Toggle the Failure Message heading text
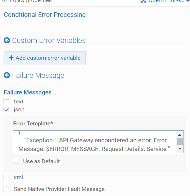190x196 pixels. point(38,75)
